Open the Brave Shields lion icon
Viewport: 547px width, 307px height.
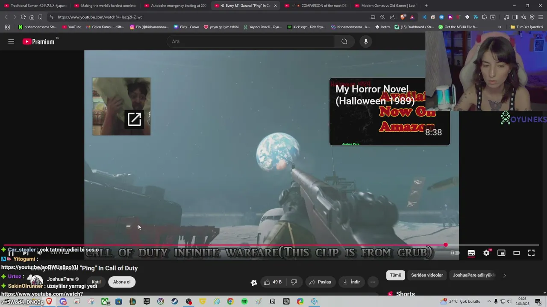click(403, 17)
